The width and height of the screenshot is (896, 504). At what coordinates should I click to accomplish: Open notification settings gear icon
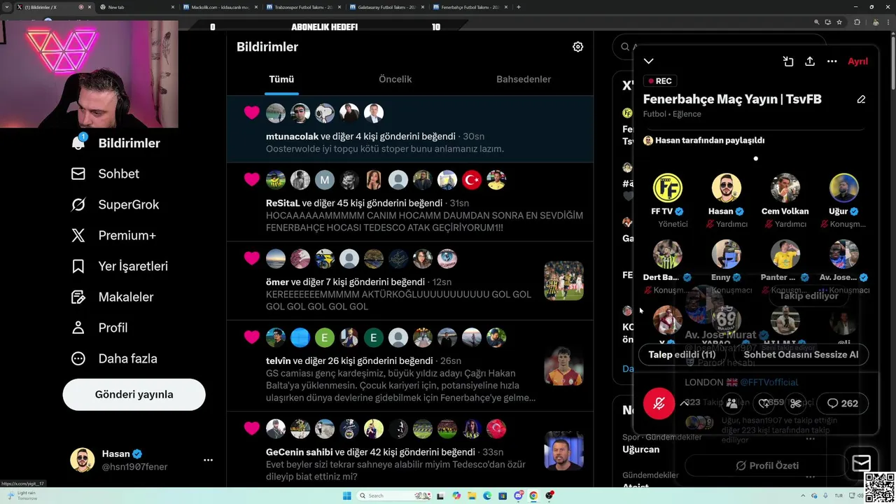(x=577, y=47)
